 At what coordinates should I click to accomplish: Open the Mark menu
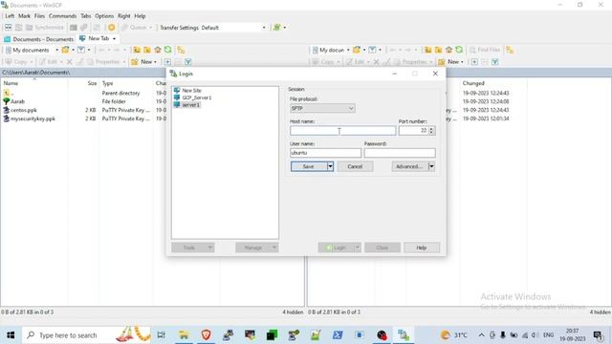[24, 16]
